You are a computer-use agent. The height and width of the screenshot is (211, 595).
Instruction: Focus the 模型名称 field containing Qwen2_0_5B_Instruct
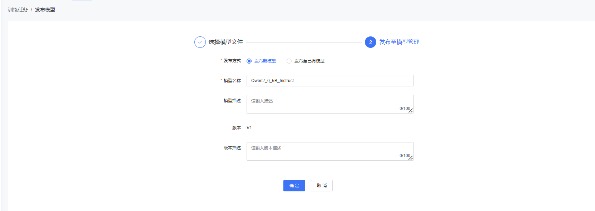click(330, 81)
